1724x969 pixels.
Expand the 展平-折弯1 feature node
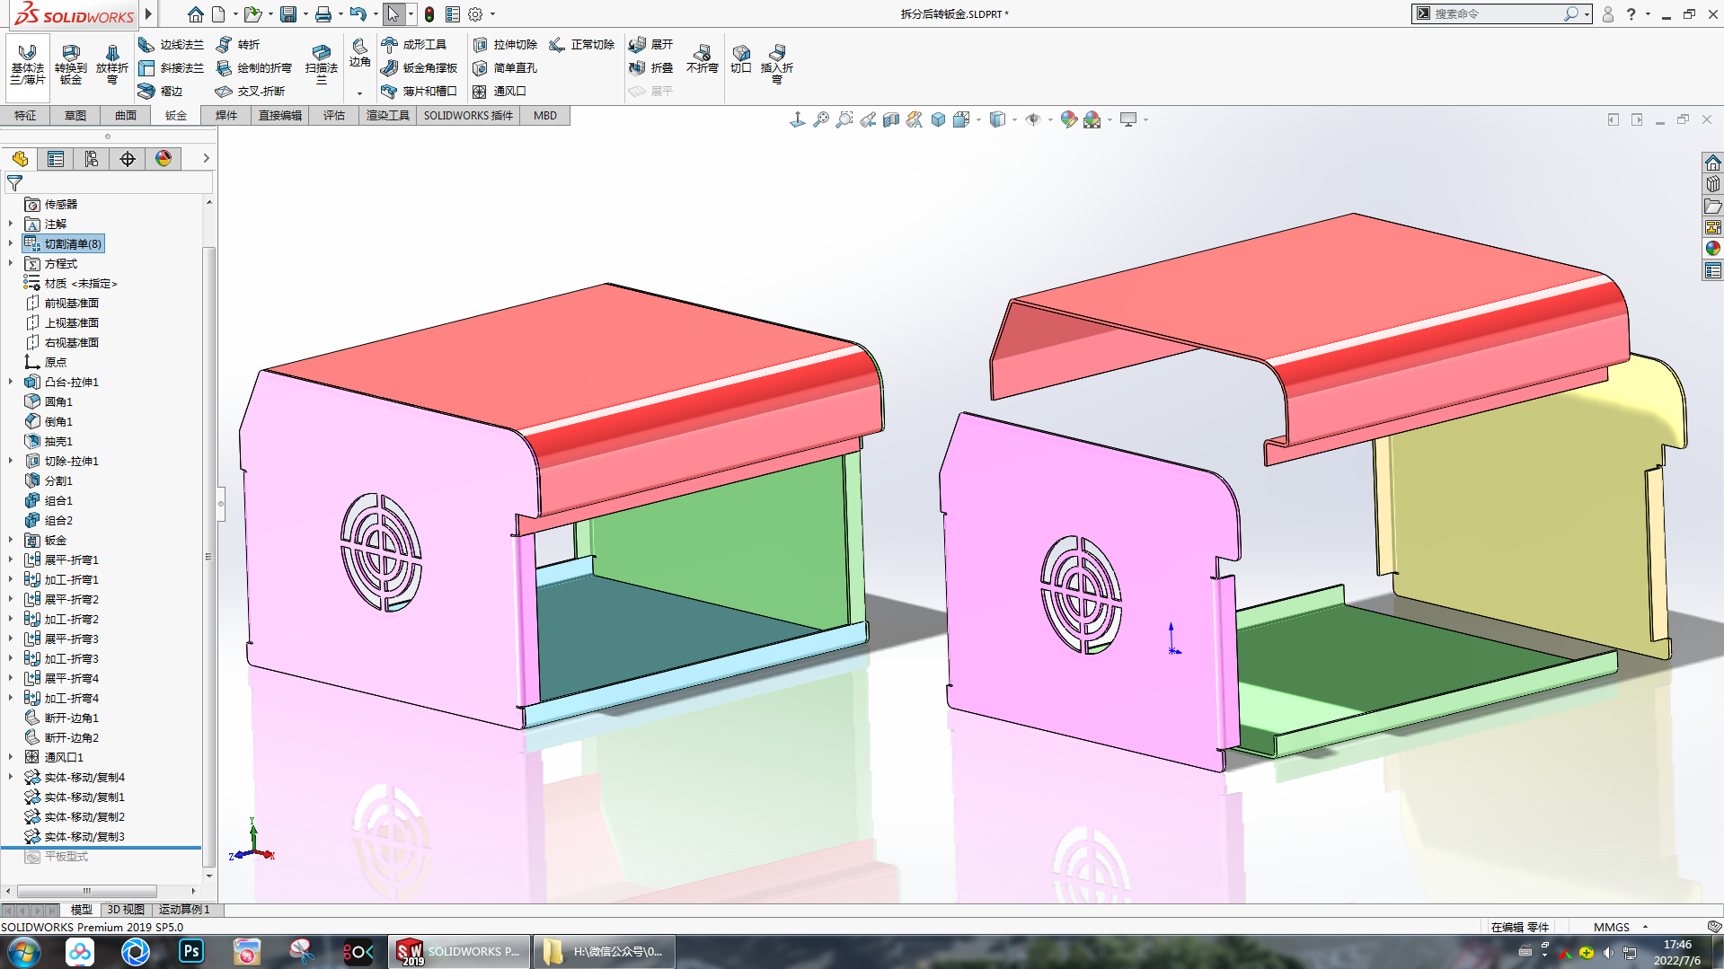(11, 559)
